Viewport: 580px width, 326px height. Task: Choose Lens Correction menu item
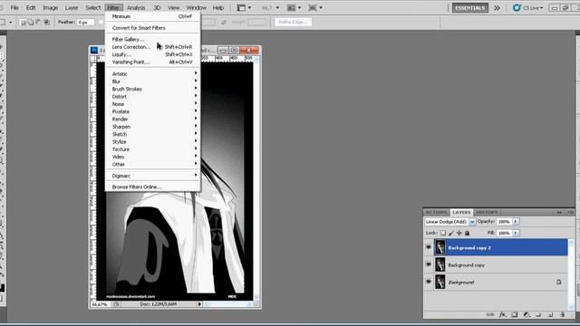coord(153,47)
